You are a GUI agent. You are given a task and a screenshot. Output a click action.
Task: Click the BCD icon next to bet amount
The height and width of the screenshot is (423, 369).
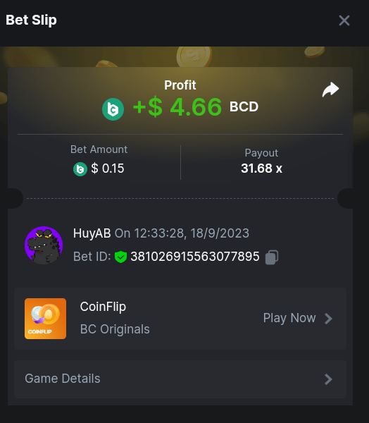point(80,169)
